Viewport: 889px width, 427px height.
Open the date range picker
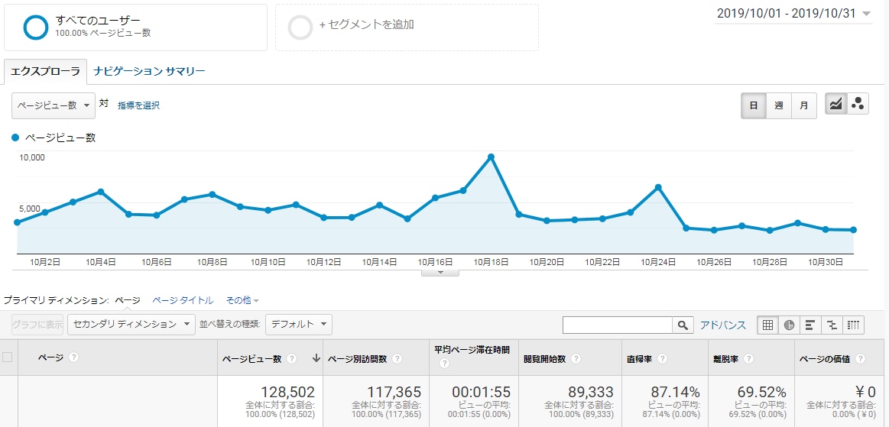coord(793,14)
